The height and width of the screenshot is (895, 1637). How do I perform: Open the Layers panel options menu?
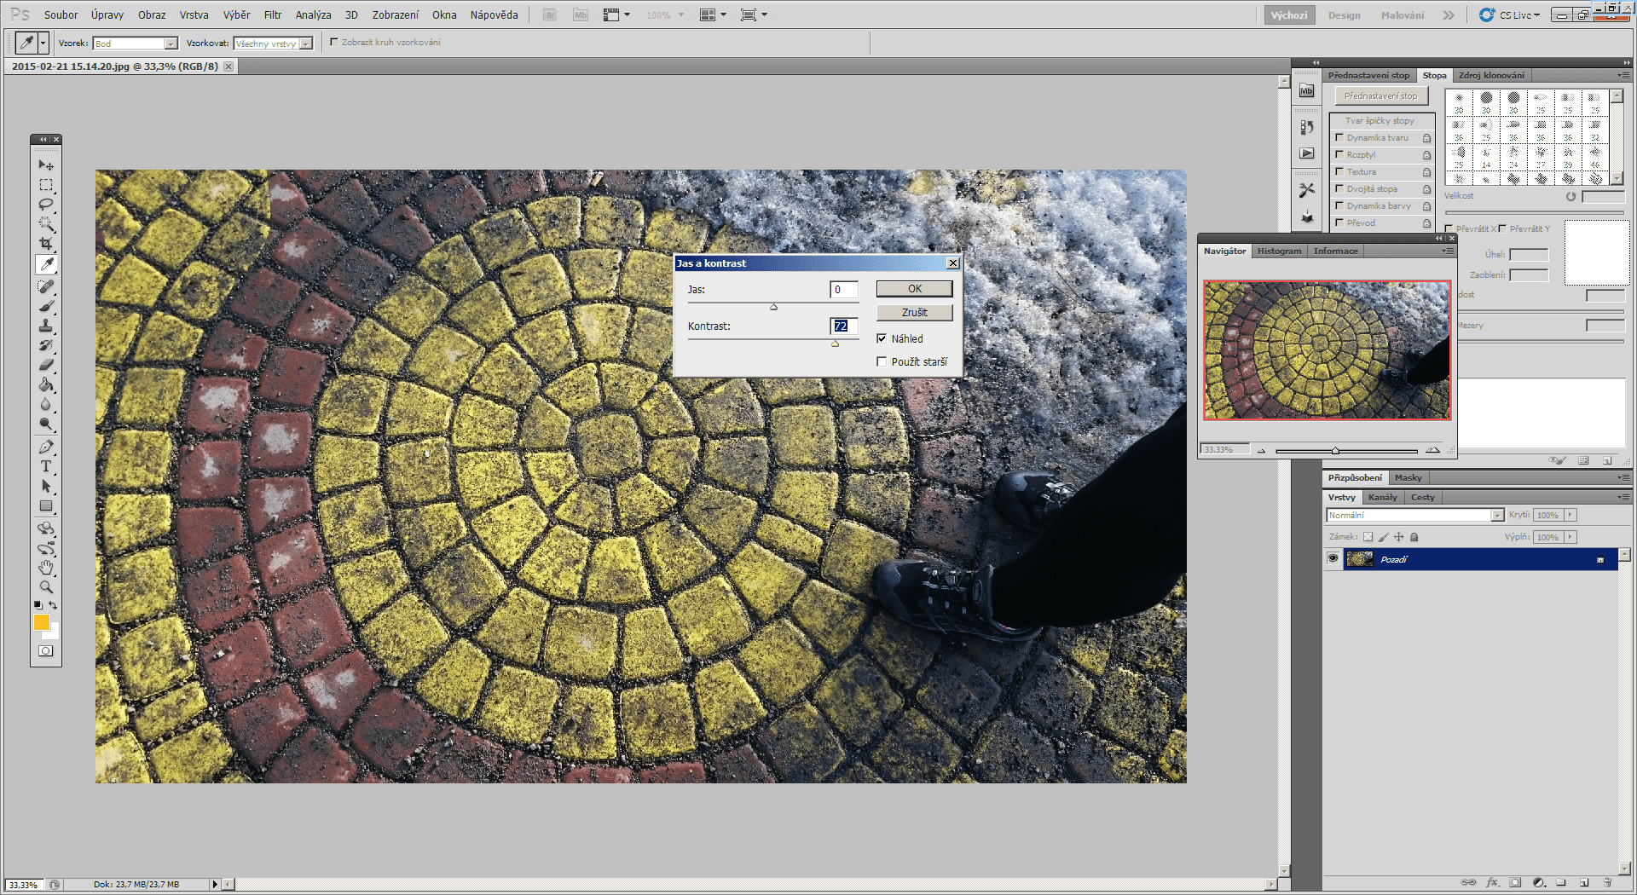tap(1623, 497)
